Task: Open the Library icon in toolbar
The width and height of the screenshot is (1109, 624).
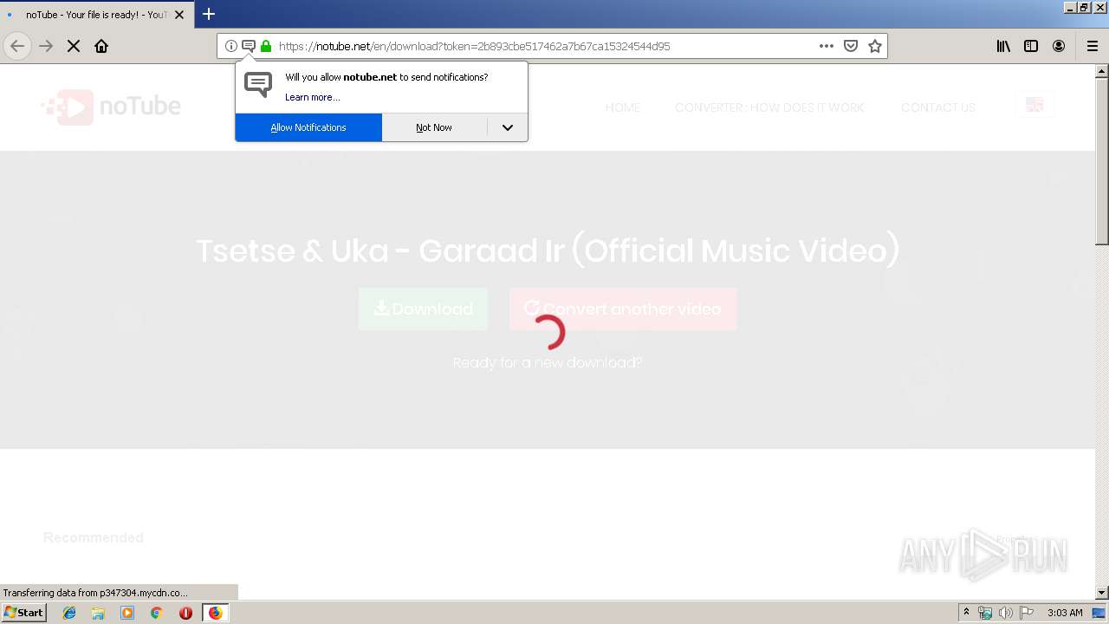Action: pos(1003,46)
